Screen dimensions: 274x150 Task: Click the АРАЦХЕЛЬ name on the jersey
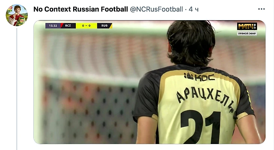[205, 99]
